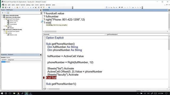Open the Debug menu
The width and height of the screenshot is (170, 95).
coord(28,5)
